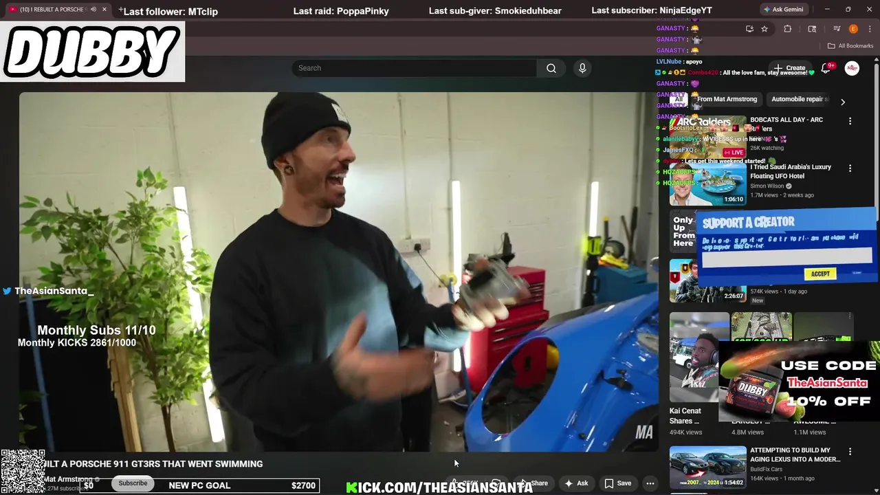Open options for aging Lexus video
Viewport: 880px width, 495px height.
coord(850,452)
